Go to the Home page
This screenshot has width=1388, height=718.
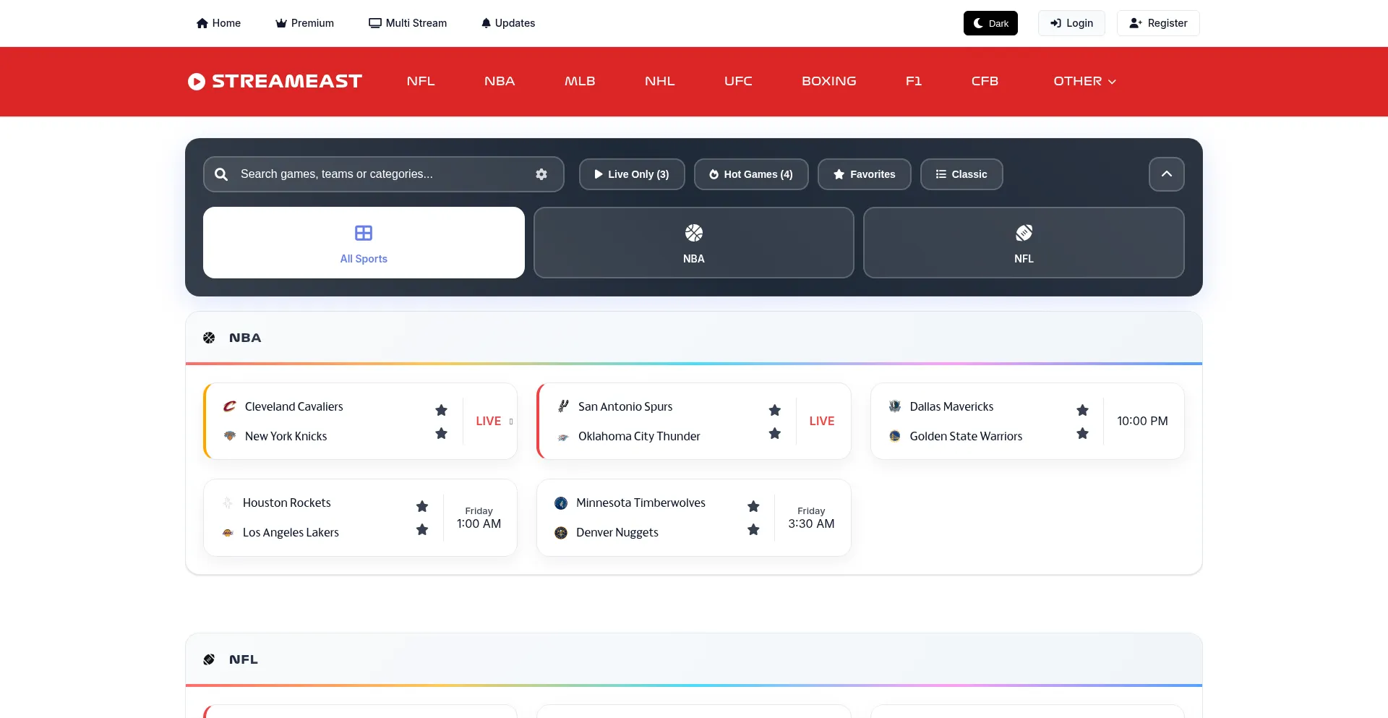(218, 23)
